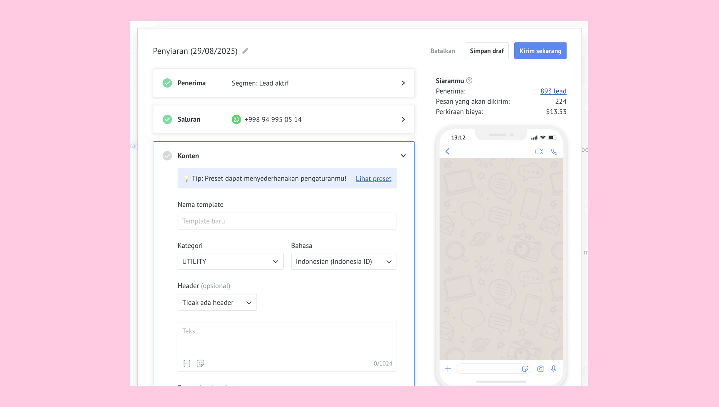The image size is (719, 407).
Task: Click the Kirim sekarang button
Action: point(540,51)
